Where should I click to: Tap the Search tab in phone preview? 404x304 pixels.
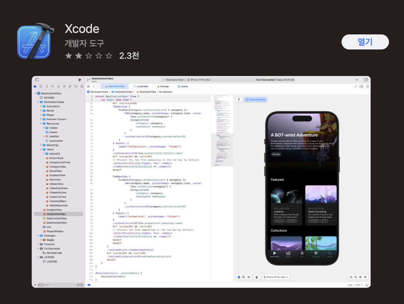(329, 254)
